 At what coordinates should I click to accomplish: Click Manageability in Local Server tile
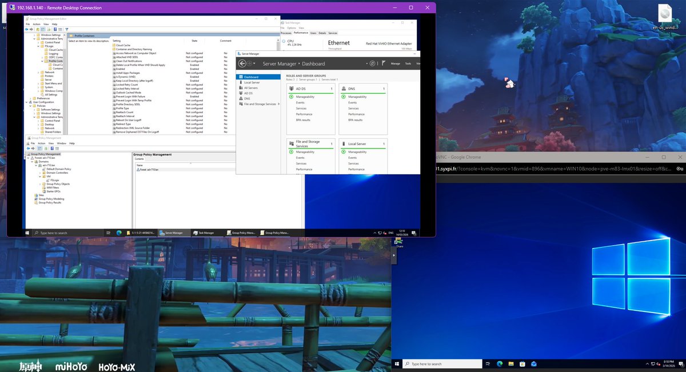coord(357,152)
